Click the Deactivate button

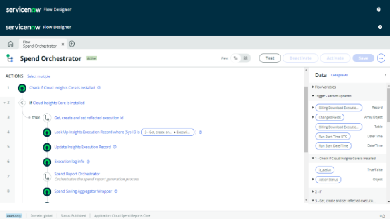click(300, 58)
